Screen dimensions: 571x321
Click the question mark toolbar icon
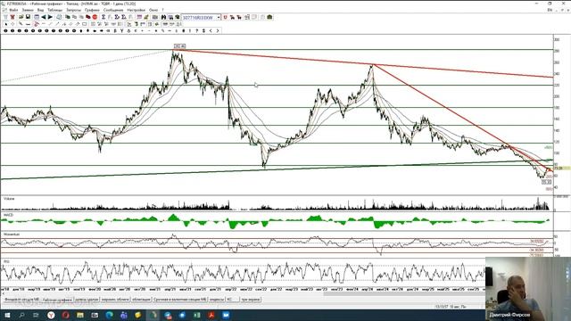(196, 31)
